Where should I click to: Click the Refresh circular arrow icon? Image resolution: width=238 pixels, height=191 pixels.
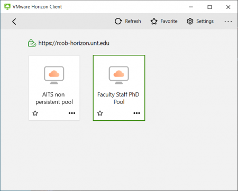click(x=118, y=21)
